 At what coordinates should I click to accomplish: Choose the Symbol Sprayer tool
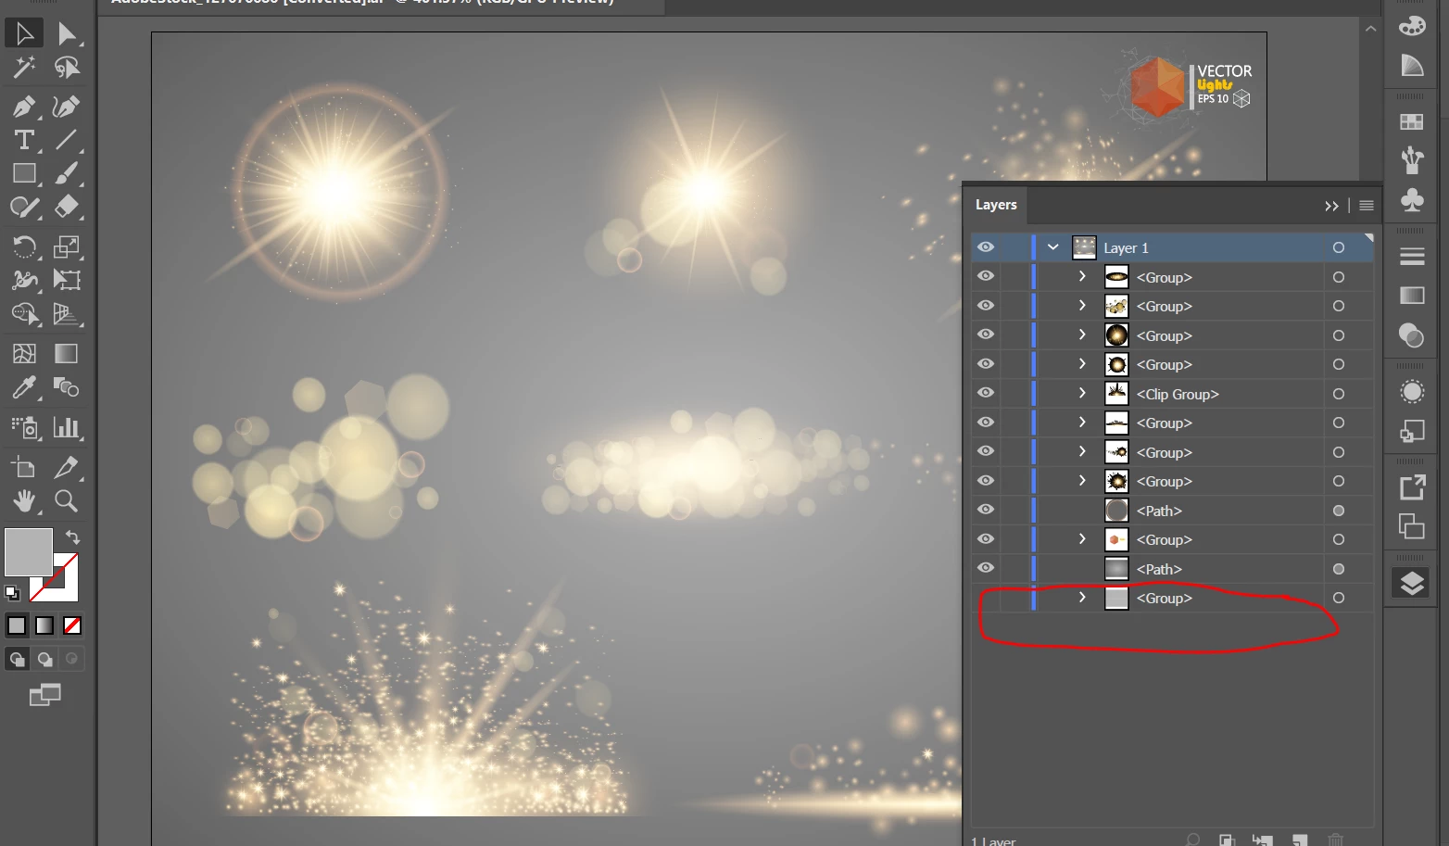pyautogui.click(x=24, y=427)
